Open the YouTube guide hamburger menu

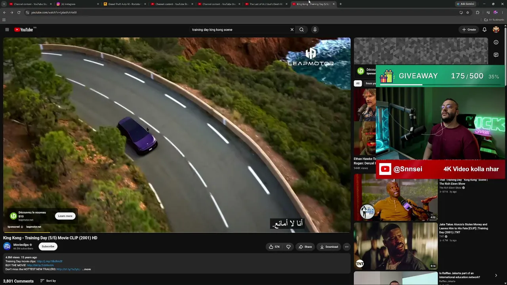tap(7, 30)
